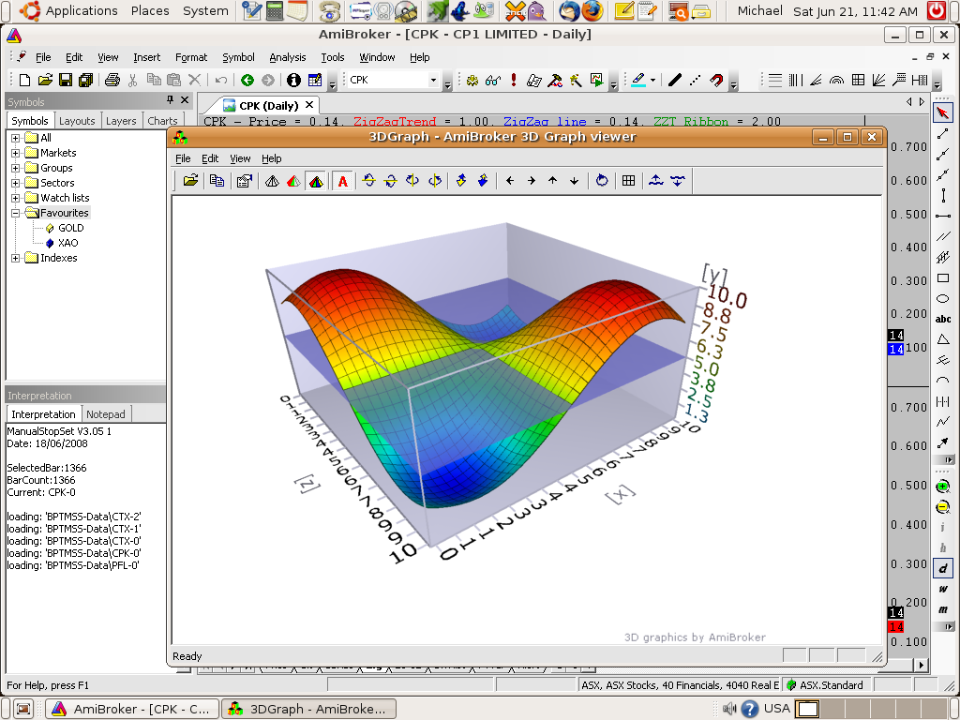Pin the Symbols panel with pushpin icon

tap(170, 99)
